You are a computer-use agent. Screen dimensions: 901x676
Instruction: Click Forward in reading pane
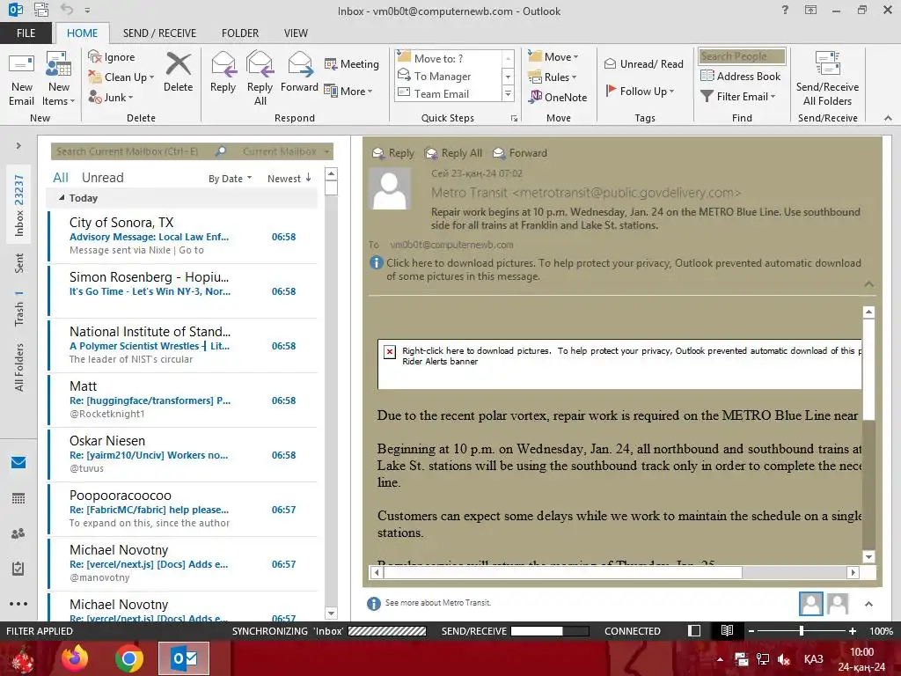[x=520, y=153]
